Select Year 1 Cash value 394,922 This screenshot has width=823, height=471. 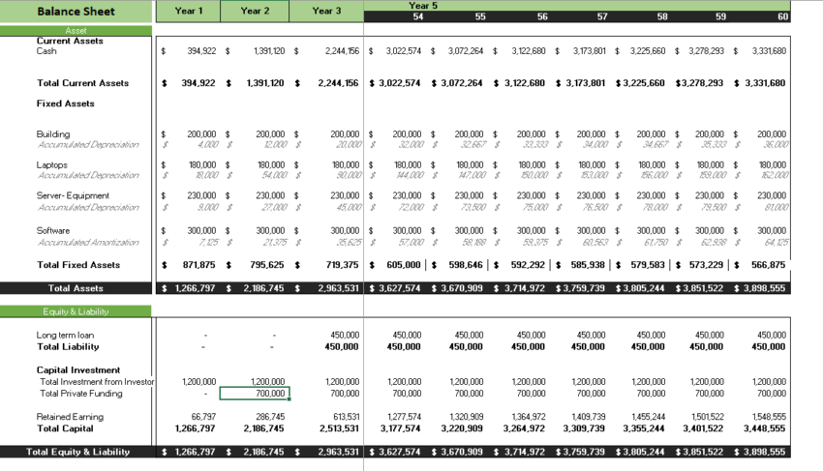coord(201,51)
